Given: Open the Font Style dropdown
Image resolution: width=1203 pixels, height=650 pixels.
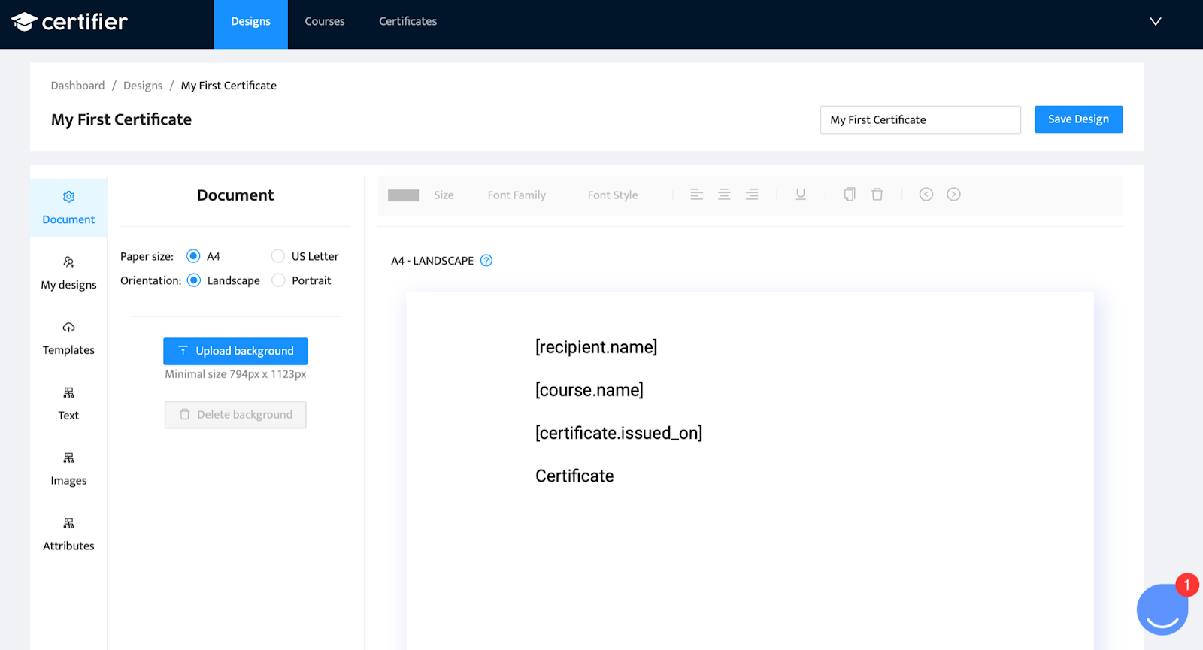Looking at the screenshot, I should (x=613, y=195).
